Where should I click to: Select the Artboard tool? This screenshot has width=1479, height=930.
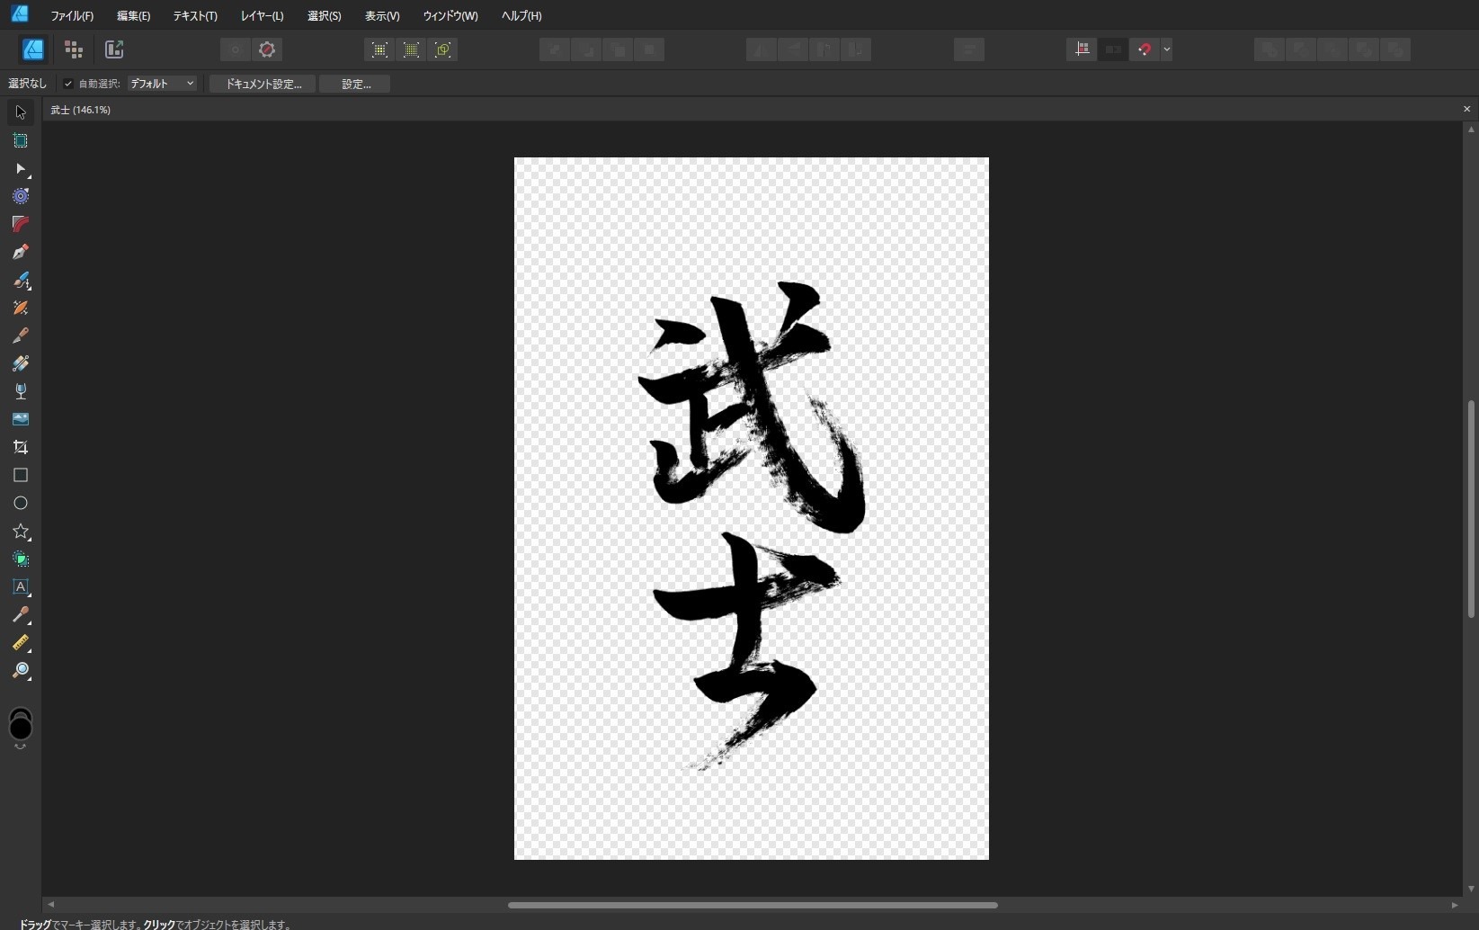click(x=20, y=140)
